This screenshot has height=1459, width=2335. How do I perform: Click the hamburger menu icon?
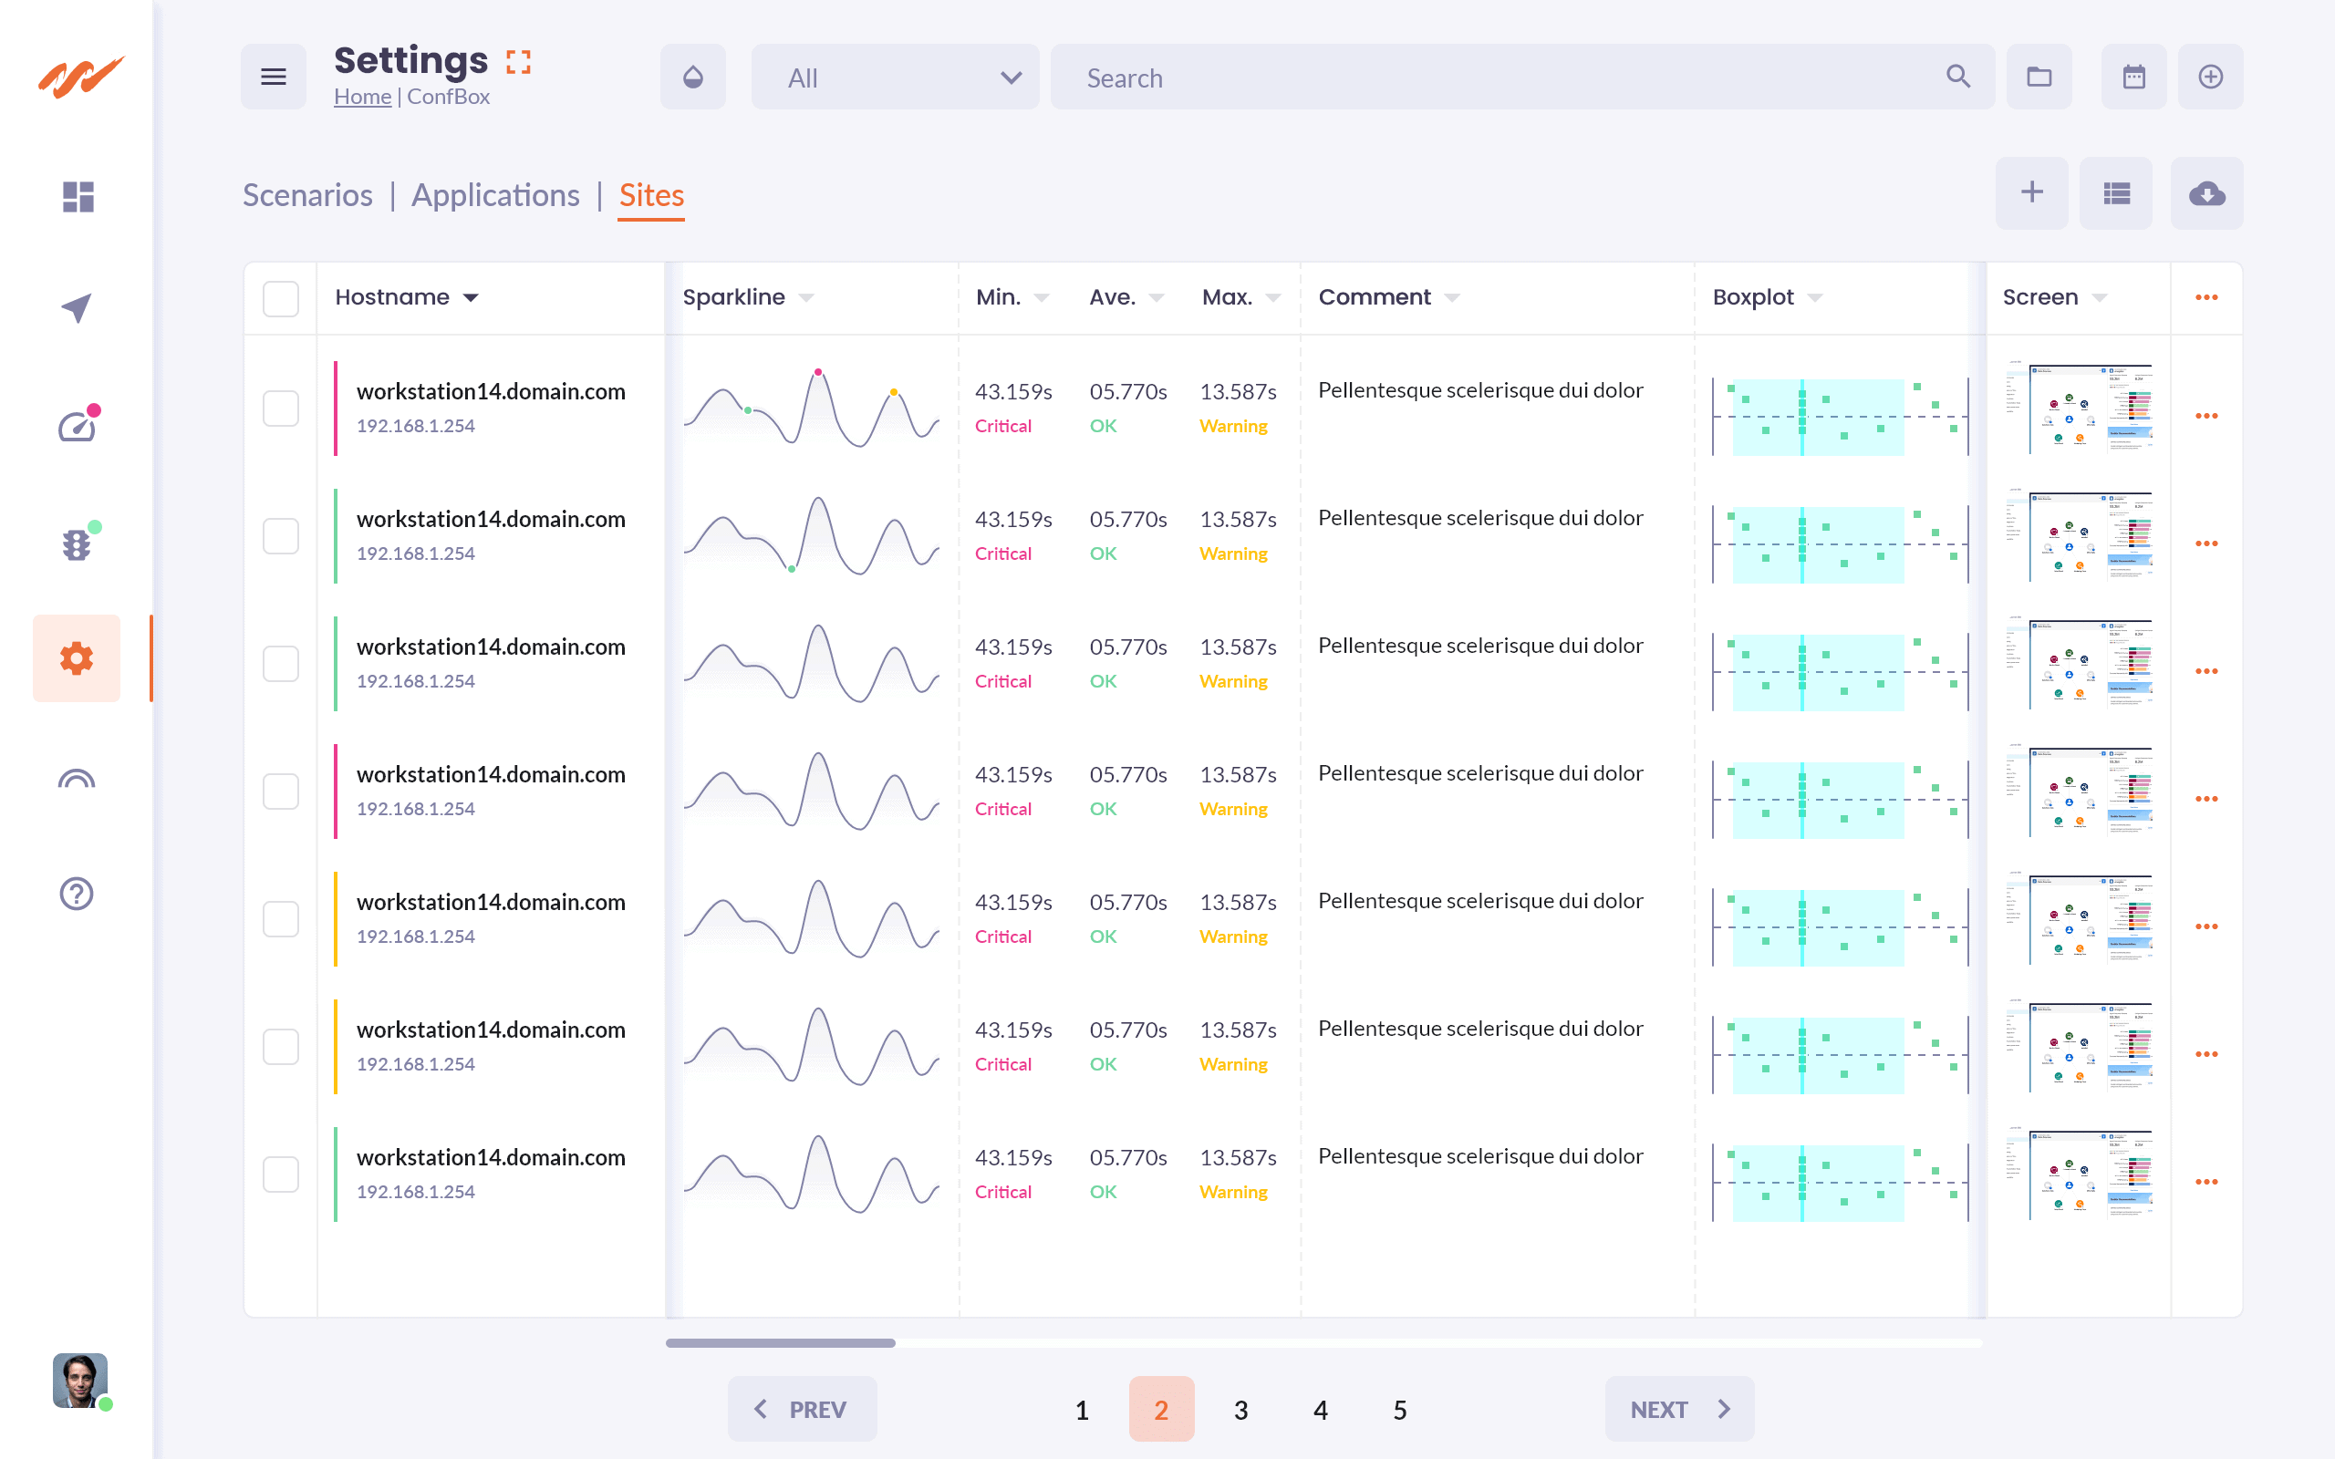pyautogui.click(x=273, y=78)
